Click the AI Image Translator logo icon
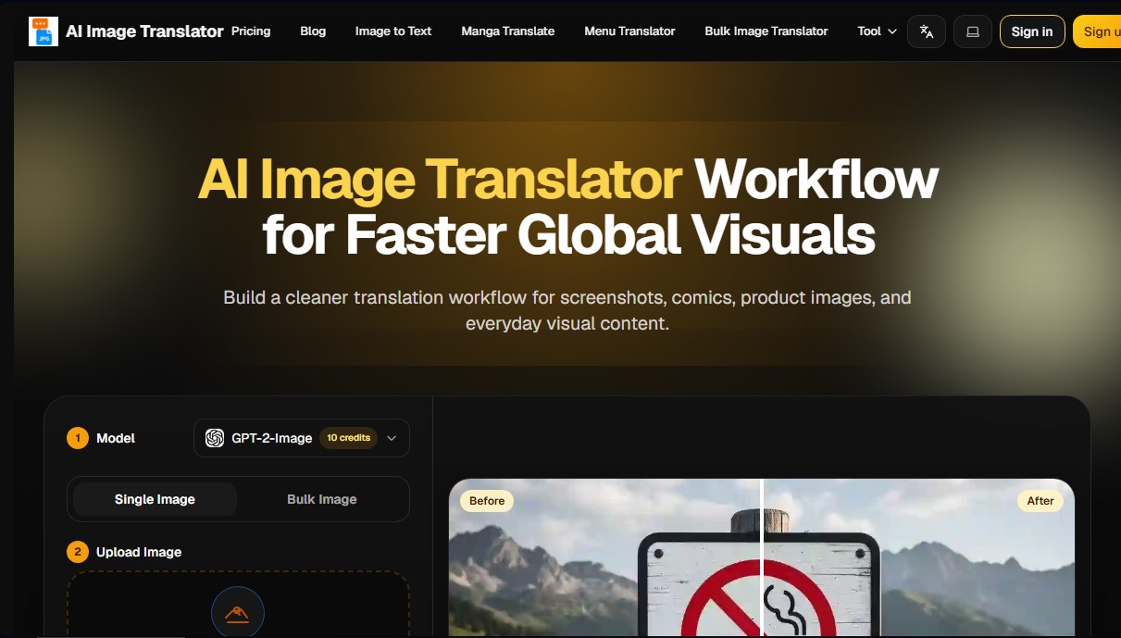 click(44, 31)
